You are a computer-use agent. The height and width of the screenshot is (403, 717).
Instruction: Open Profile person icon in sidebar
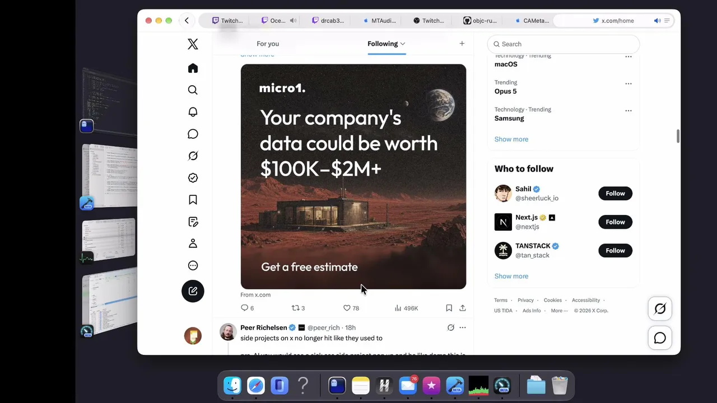tap(193, 243)
